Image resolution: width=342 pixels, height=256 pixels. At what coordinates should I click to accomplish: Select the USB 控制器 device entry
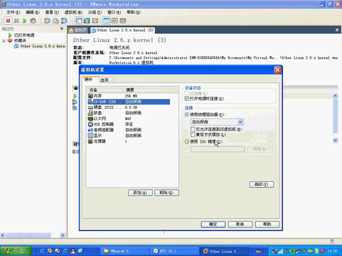click(x=103, y=124)
